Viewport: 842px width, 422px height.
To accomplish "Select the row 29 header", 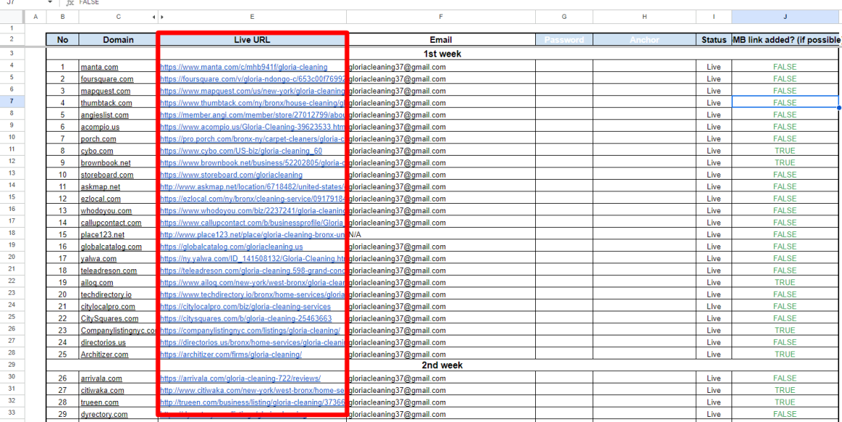I will click(x=12, y=365).
